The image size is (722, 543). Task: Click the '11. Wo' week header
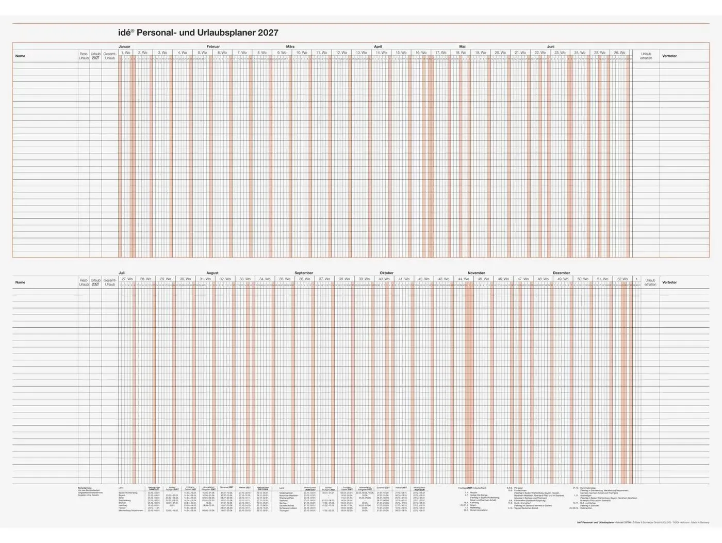322,52
